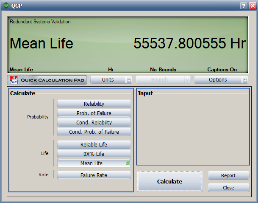The height and width of the screenshot is (203, 258).
Task: Click the large Calculate button
Action: [170, 181]
